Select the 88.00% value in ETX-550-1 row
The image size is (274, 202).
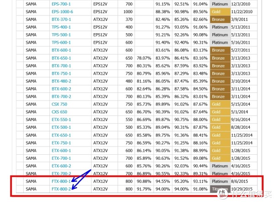(200, 120)
